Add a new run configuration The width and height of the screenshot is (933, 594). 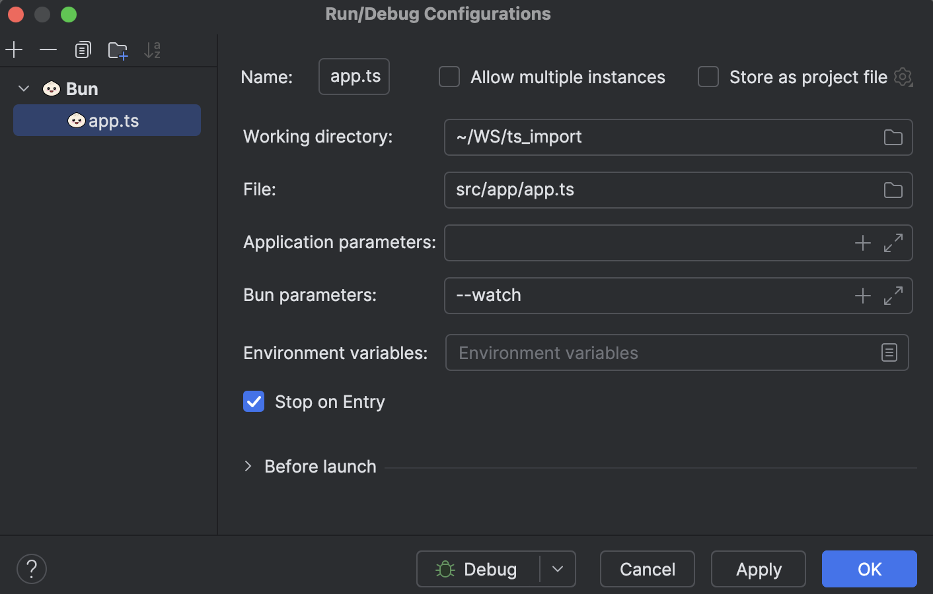coord(14,49)
